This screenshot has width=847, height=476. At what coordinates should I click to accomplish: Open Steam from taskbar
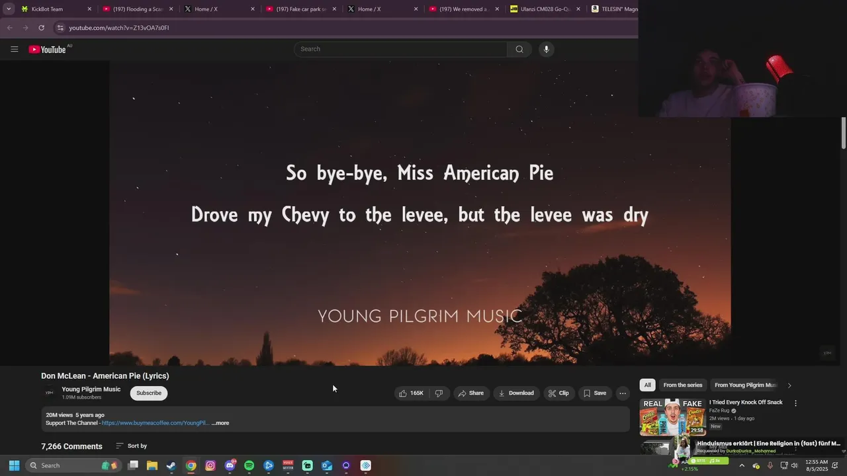pos(171,465)
